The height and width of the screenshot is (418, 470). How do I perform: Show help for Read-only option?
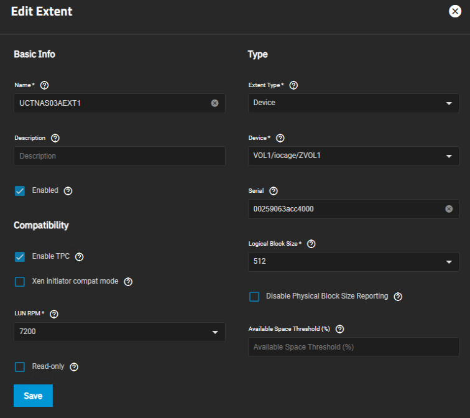pos(74,367)
